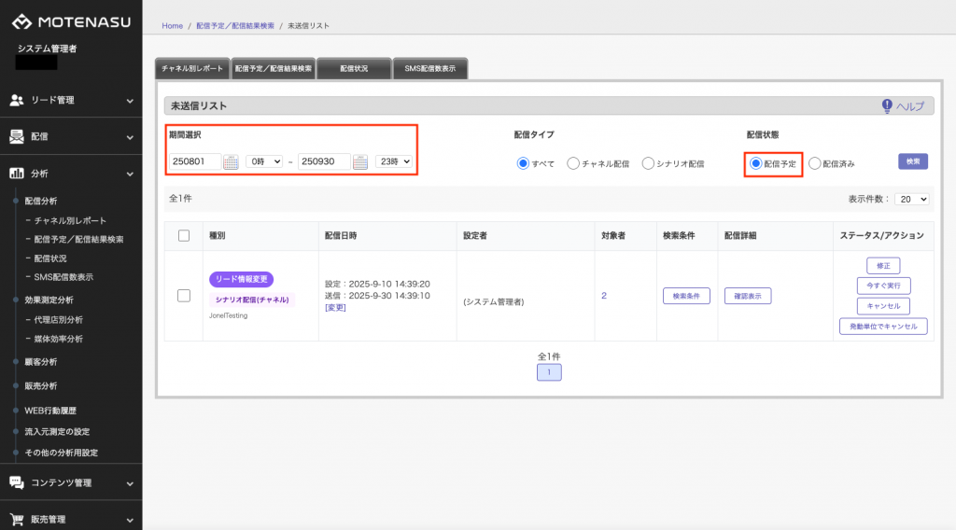The image size is (956, 530).
Task: Click the lead management people icon
Action: (x=17, y=100)
